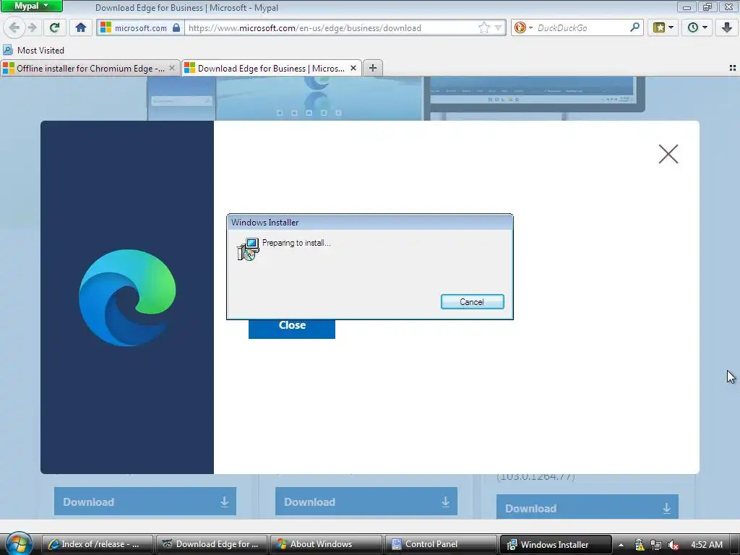This screenshot has height=555, width=740.
Task: Open the downloads arrow button
Action: click(x=727, y=27)
